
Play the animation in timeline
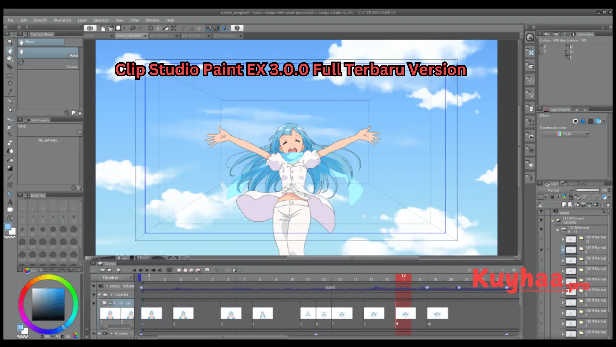pyautogui.click(x=147, y=270)
